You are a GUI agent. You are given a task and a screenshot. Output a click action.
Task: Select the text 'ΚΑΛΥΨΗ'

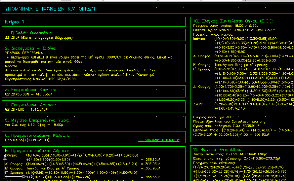pos(12,66)
